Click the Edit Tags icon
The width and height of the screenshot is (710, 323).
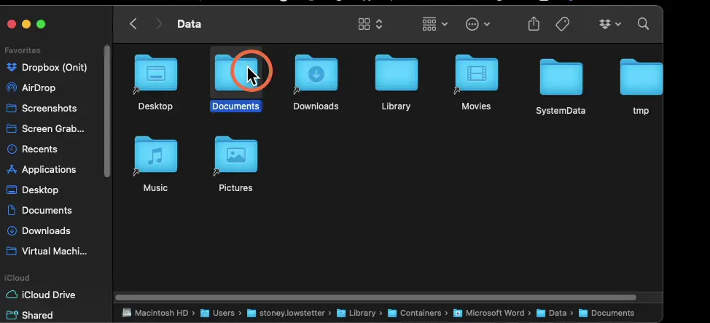click(562, 24)
